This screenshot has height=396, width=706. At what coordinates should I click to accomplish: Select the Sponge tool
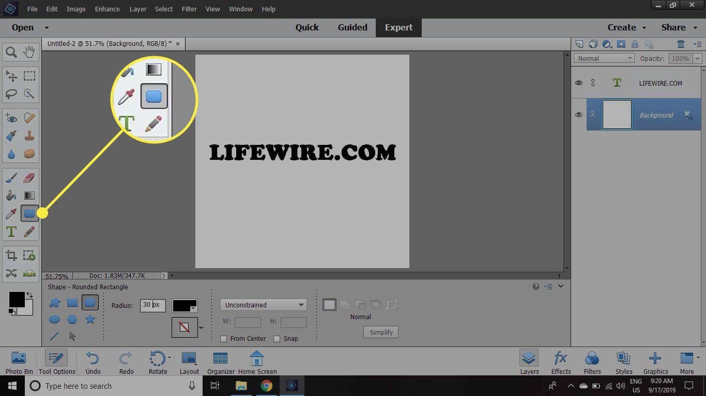29,154
